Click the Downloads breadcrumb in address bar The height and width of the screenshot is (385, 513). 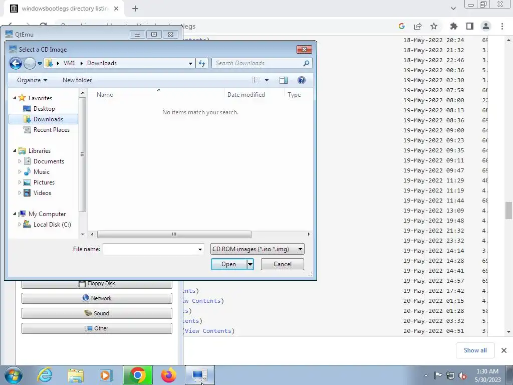102,63
